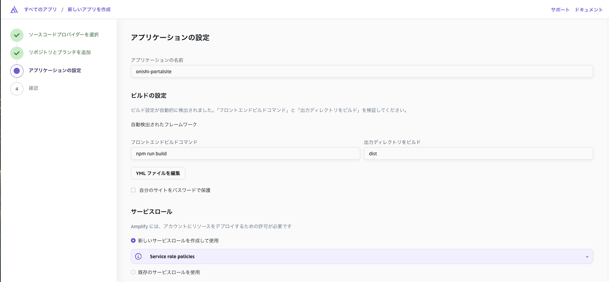Go to ソースコードプロバイダーを選択 step
Image resolution: width=609 pixels, height=282 pixels.
tap(64, 35)
